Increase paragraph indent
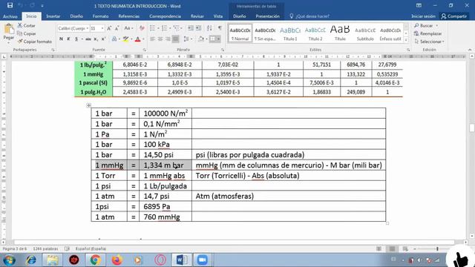The height and width of the screenshot is (267, 475). tap(198, 28)
